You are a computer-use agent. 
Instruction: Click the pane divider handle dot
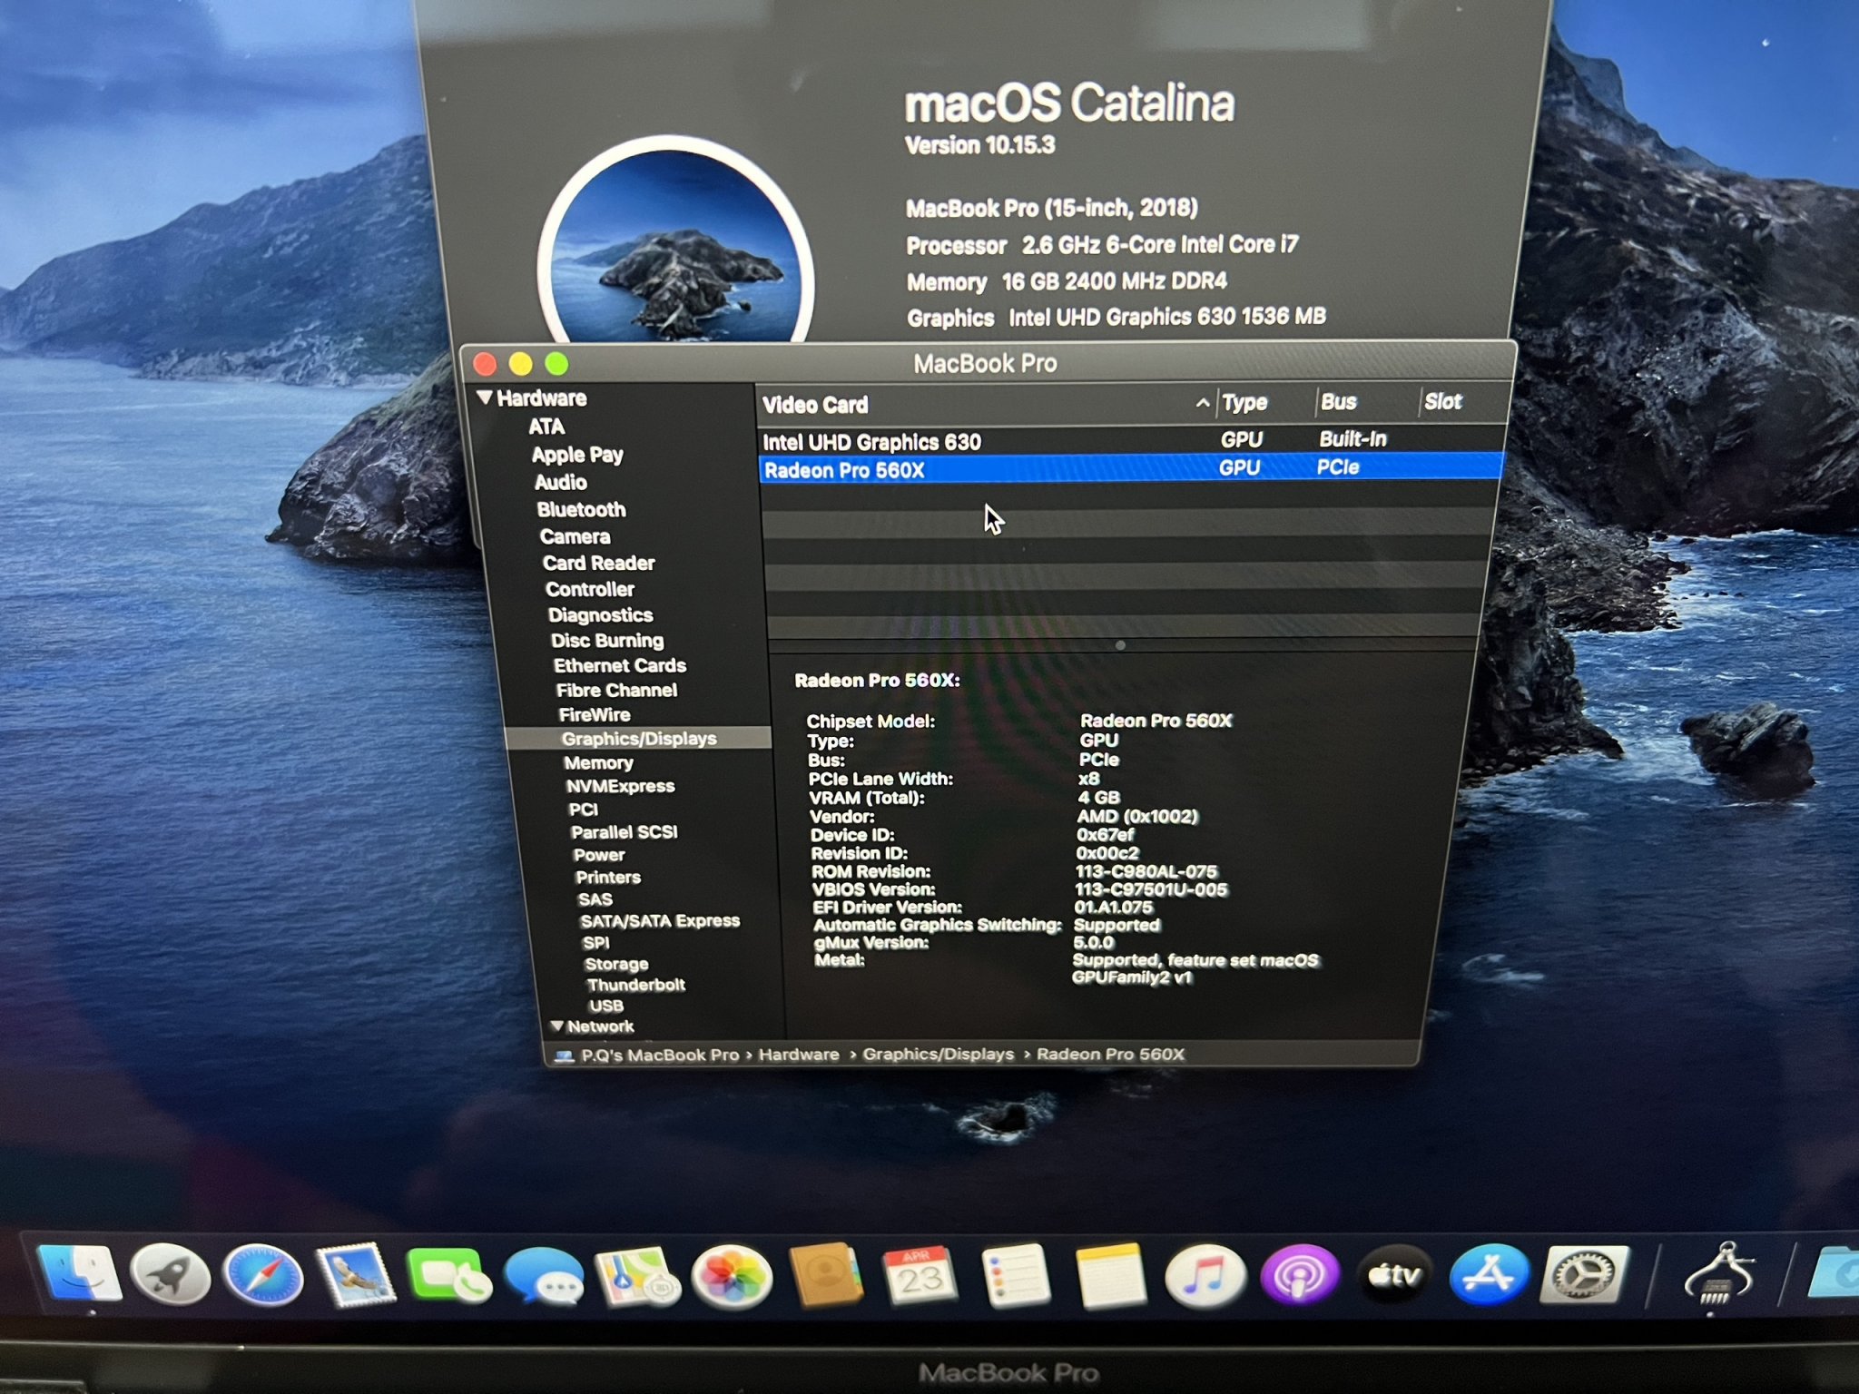point(1120,645)
